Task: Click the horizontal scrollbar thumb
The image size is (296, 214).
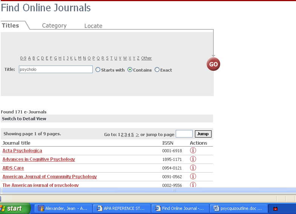Action: (174, 190)
